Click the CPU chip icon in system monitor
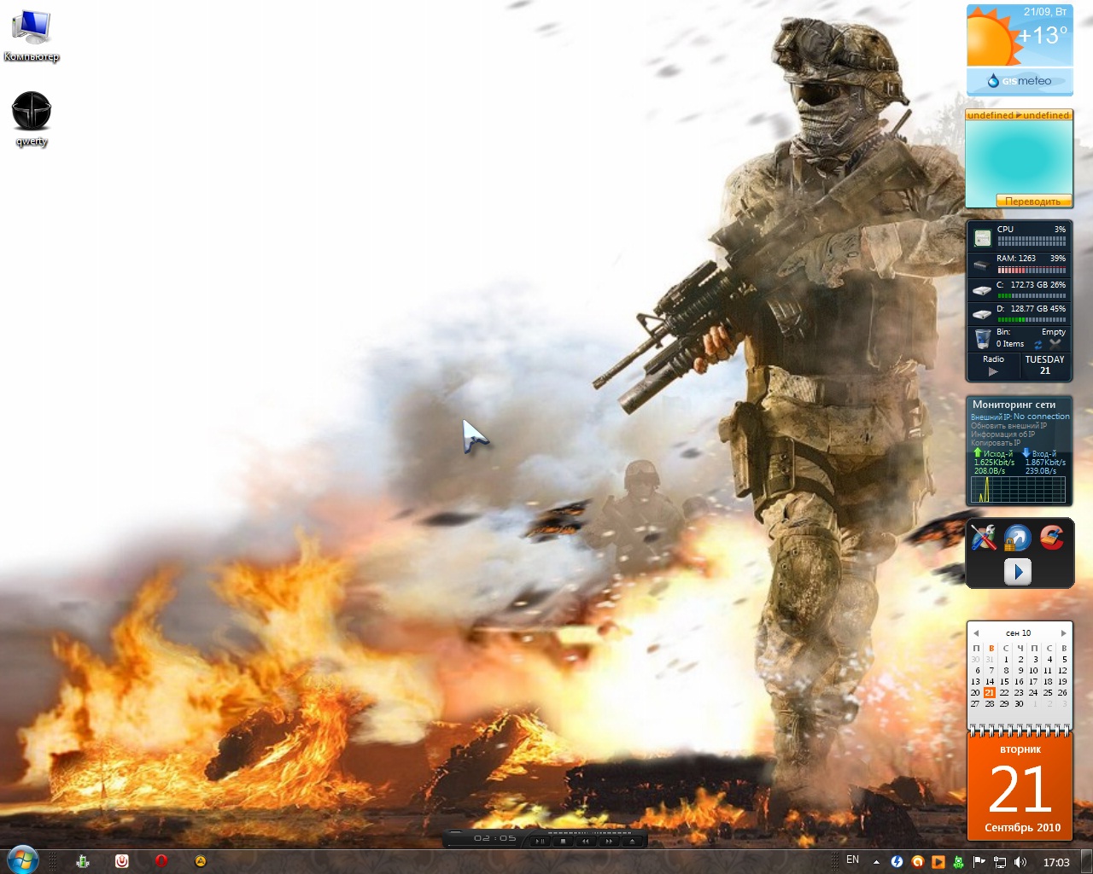1093x874 pixels. click(983, 238)
